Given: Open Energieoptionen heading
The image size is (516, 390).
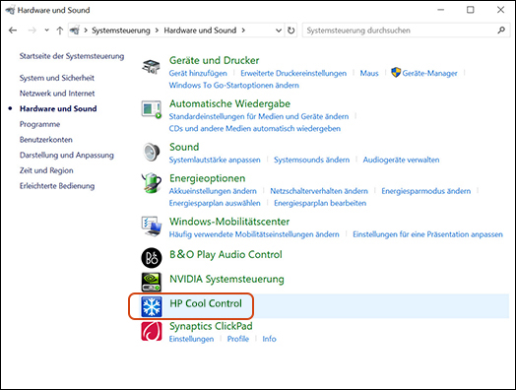Looking at the screenshot, I should click(208, 178).
